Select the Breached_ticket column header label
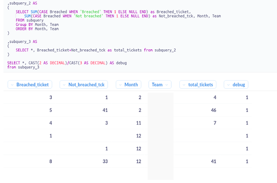This screenshot has width=277, height=183. [33, 85]
